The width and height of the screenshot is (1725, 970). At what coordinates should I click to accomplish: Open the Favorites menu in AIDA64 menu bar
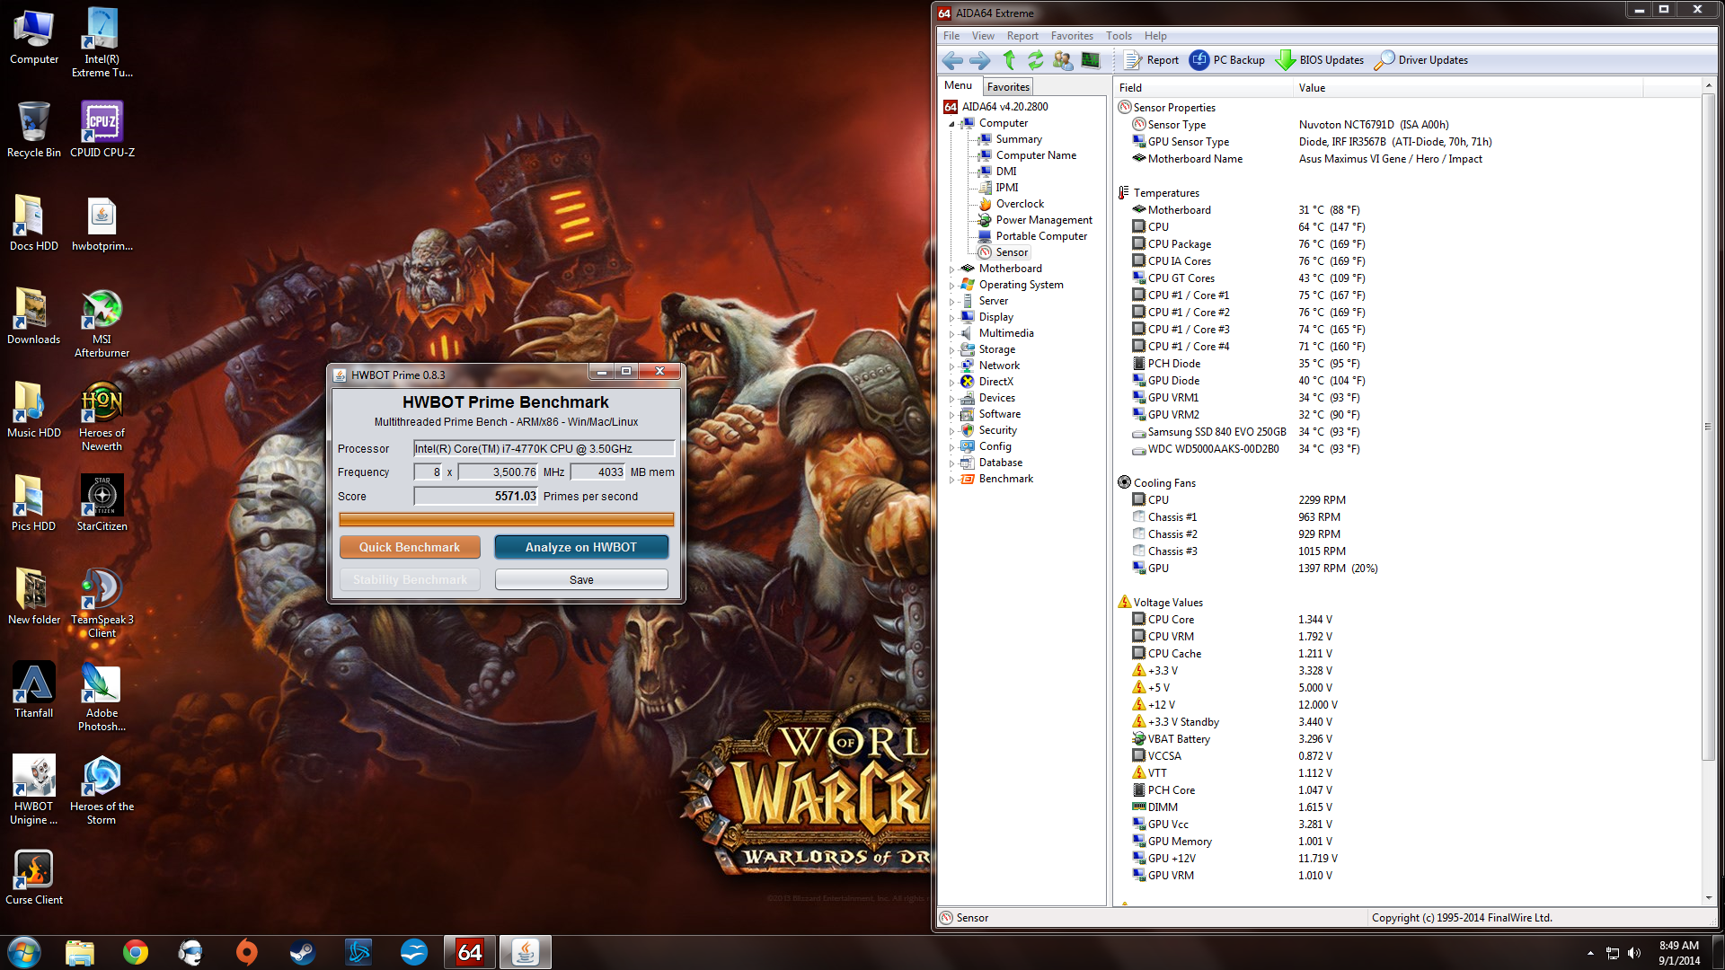pos(1072,36)
